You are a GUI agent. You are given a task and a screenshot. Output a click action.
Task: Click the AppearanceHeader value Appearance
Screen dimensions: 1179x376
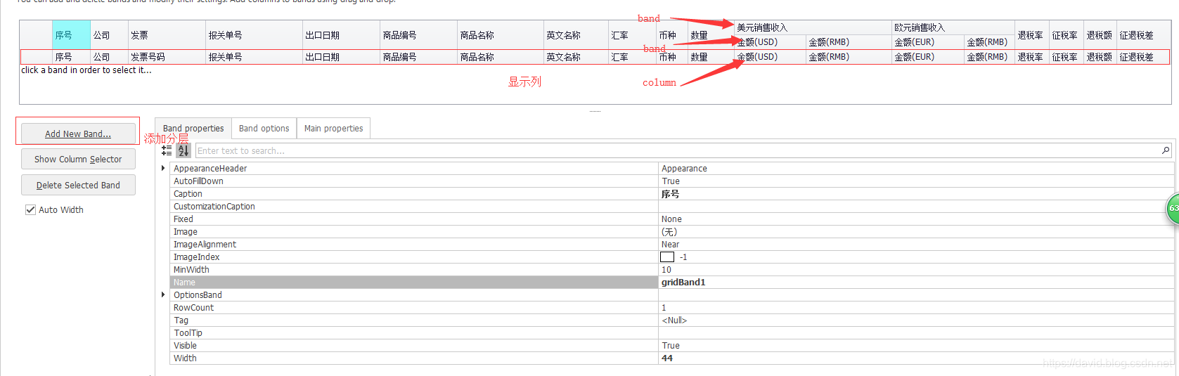(x=684, y=168)
